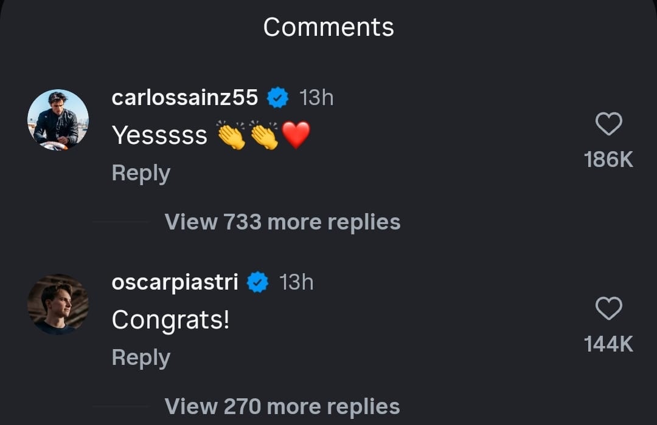Screen dimensions: 657x425
Task: Click verified badge next to carlossainz55
Action: 278,98
